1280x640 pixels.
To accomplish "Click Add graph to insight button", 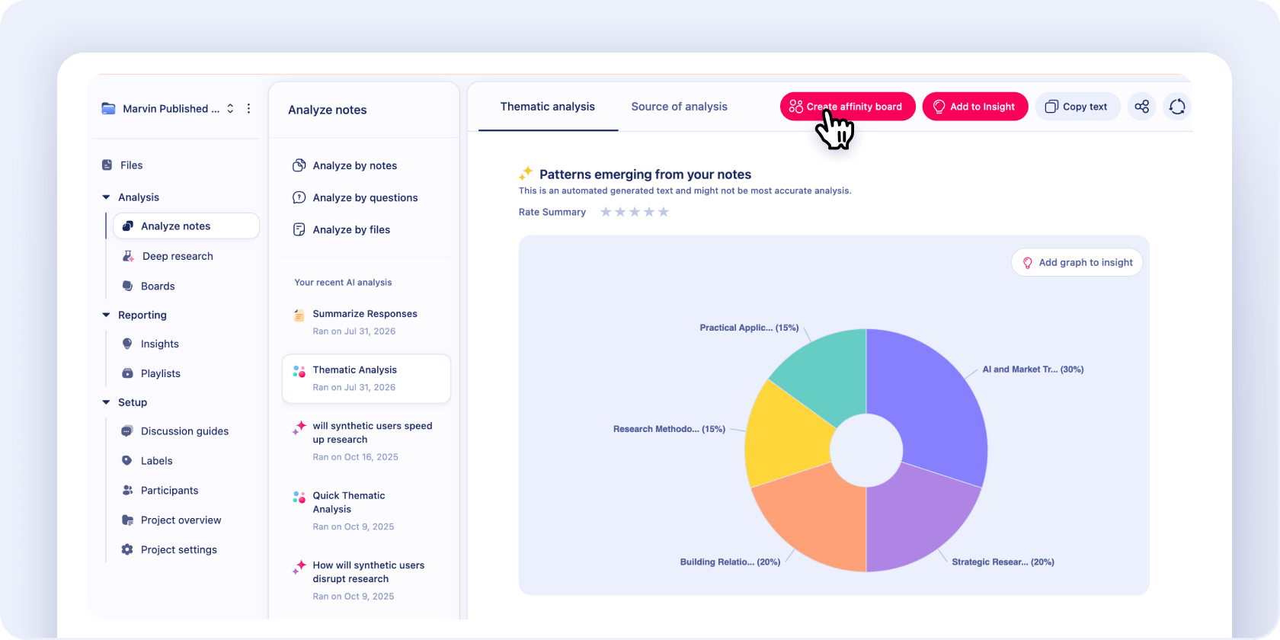I will tap(1077, 262).
